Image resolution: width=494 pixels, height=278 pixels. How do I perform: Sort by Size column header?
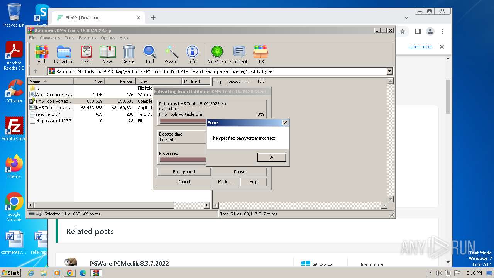point(89,81)
